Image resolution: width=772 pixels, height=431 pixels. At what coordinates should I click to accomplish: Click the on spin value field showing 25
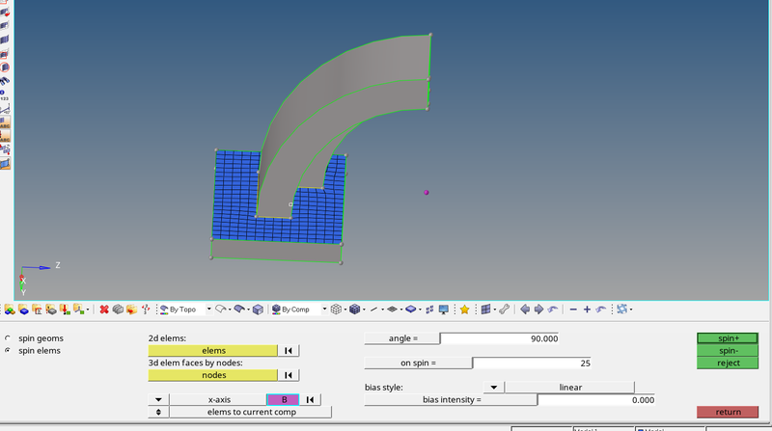532,364
